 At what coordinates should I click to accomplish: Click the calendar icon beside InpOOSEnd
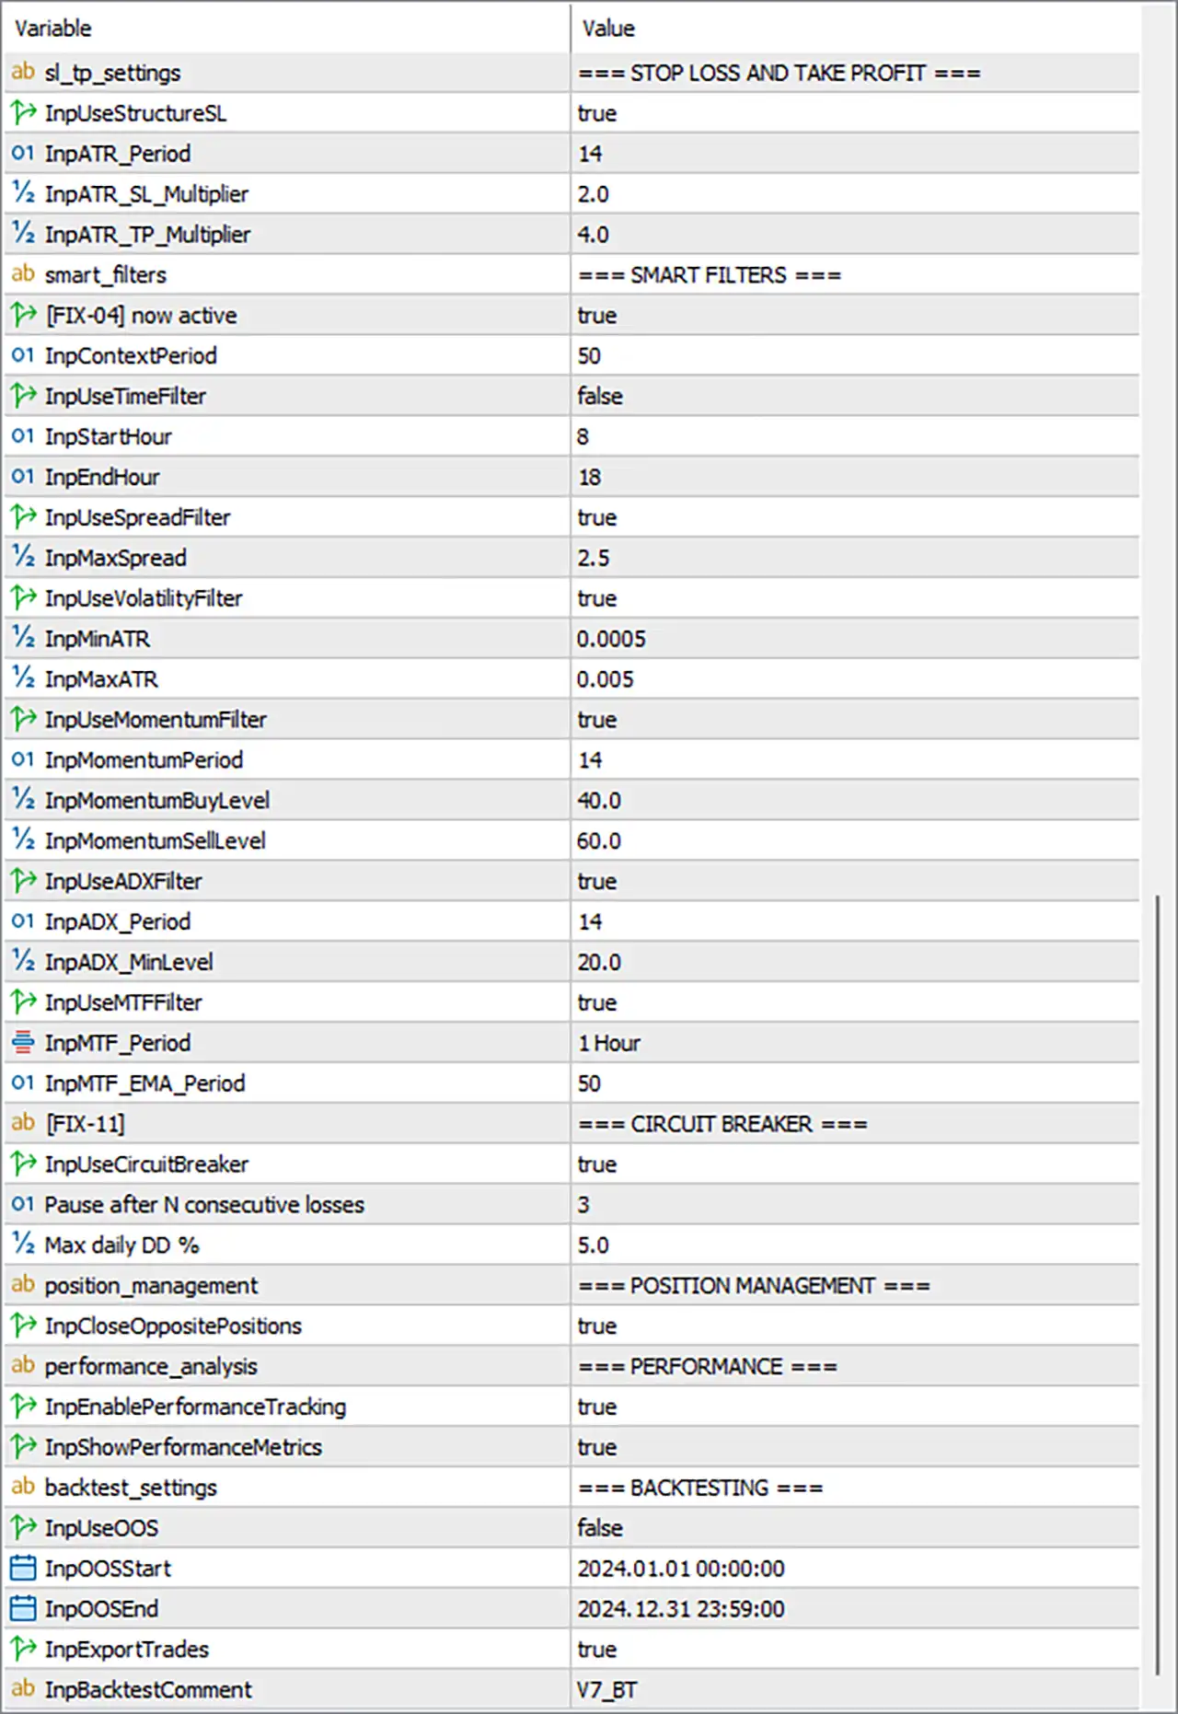point(23,1608)
